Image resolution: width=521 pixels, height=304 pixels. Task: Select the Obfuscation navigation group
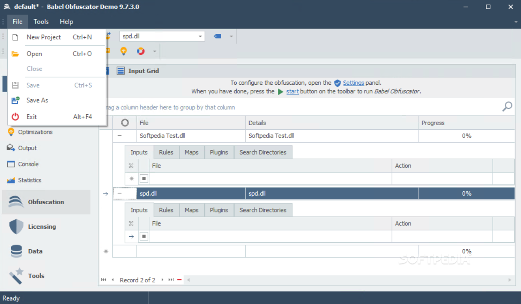click(x=46, y=202)
